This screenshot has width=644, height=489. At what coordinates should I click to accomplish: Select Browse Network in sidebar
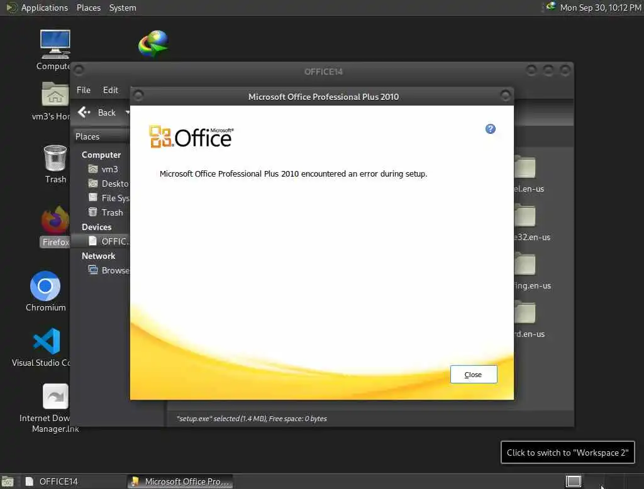tap(108, 270)
